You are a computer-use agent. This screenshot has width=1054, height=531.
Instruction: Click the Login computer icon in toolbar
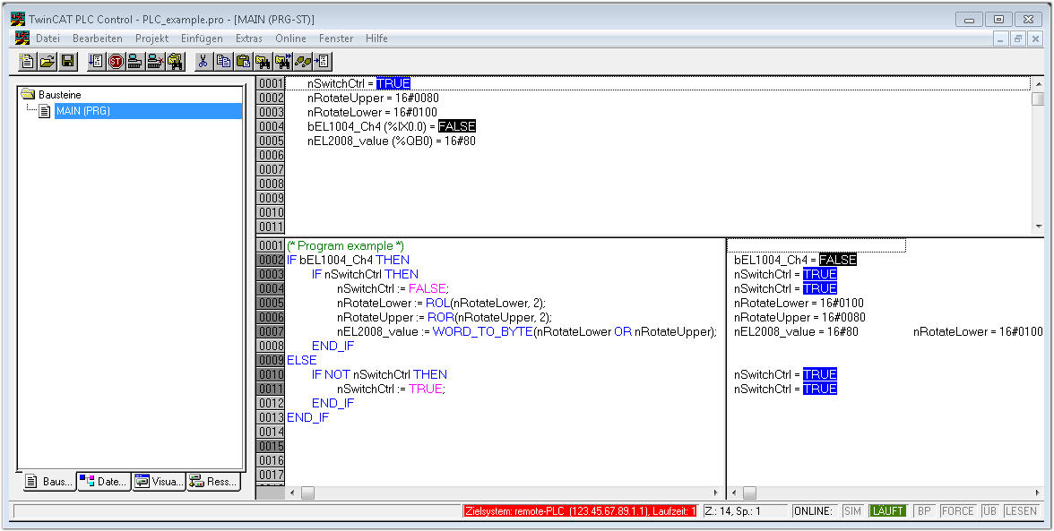135,61
